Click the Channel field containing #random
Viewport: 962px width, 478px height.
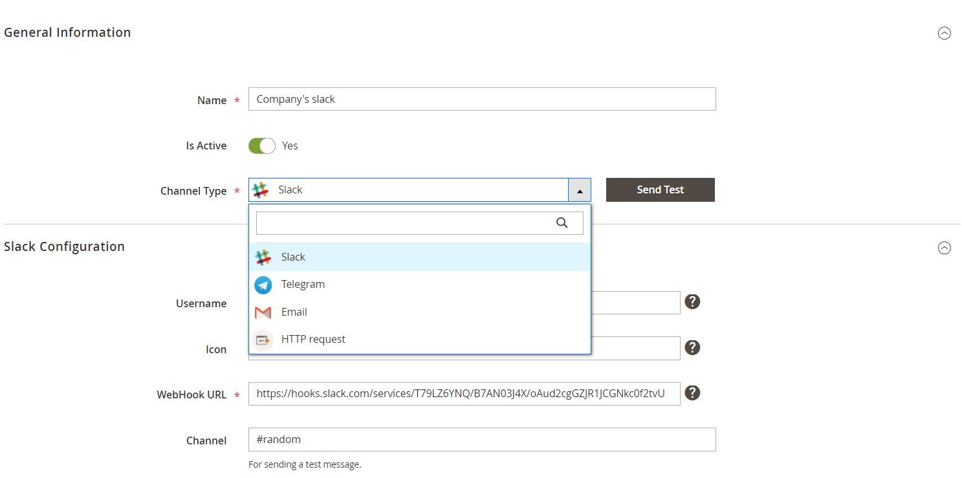click(x=481, y=440)
